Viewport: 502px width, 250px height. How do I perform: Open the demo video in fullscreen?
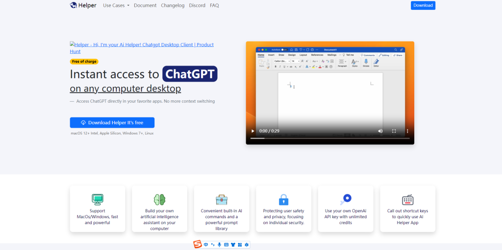click(394, 131)
